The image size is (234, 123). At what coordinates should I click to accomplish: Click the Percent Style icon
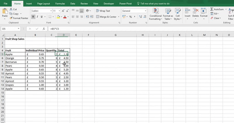tap(130, 17)
